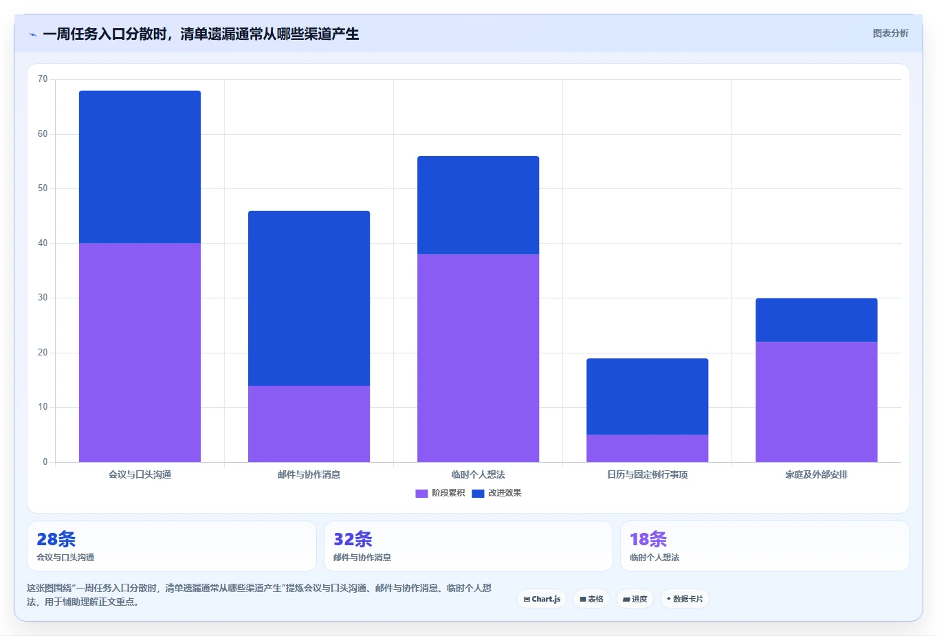Select the 进度 tag chip

[x=635, y=599]
